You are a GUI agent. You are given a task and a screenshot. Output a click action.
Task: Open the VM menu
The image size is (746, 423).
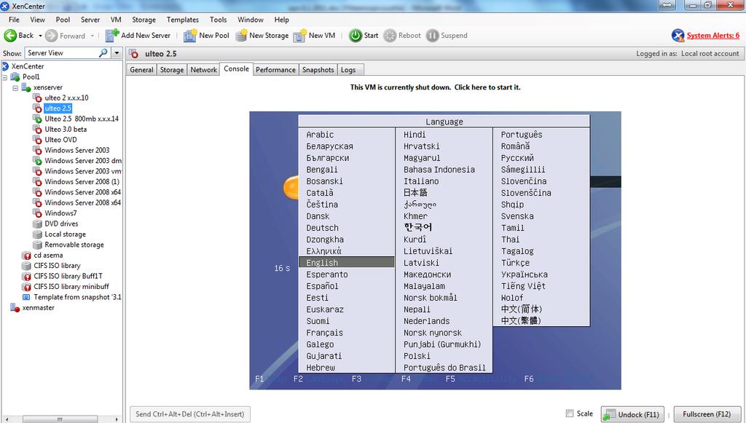[116, 20]
